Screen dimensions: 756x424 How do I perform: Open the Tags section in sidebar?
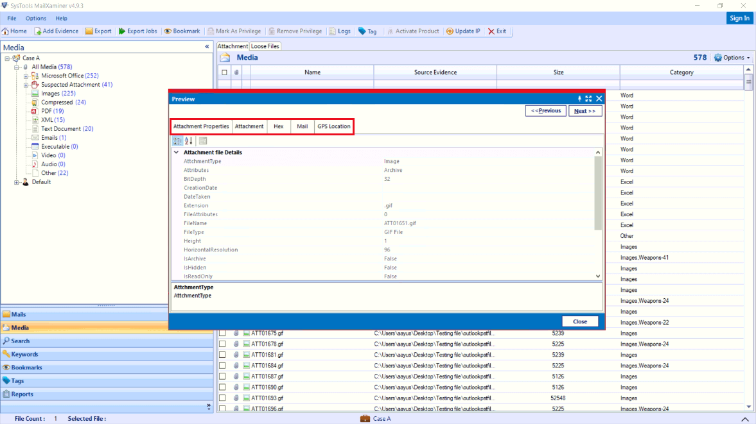(x=107, y=380)
